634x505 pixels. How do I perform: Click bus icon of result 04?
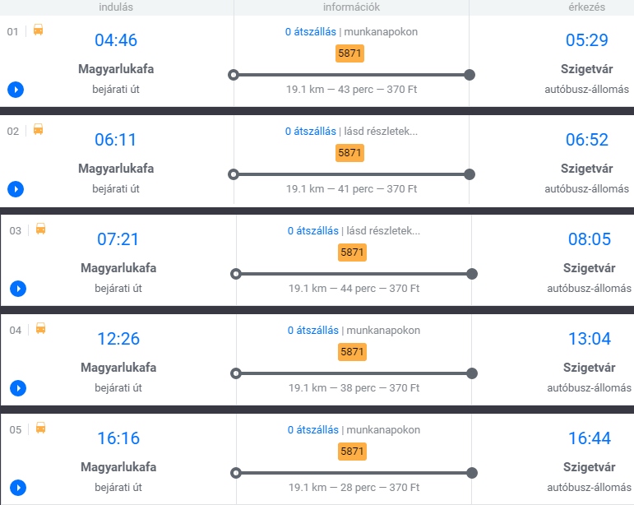(x=40, y=329)
